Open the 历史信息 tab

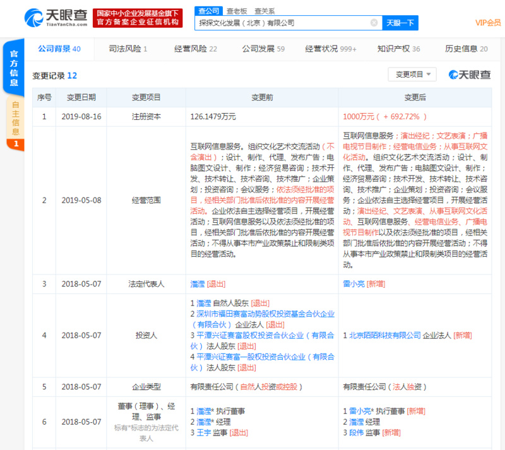[466, 49]
